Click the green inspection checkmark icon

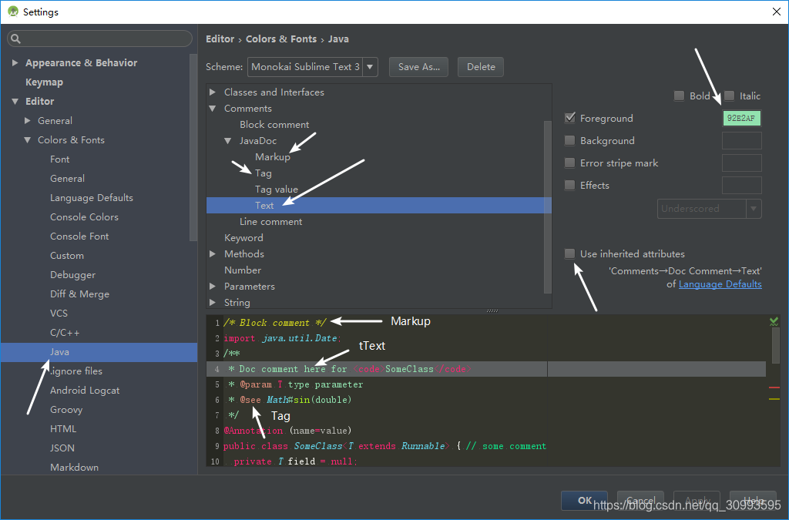coord(774,321)
